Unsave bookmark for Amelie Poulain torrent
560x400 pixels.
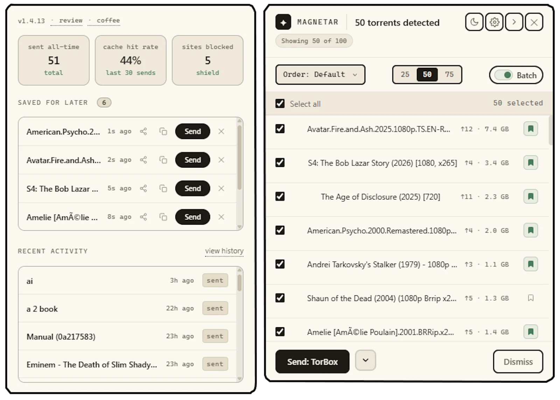(531, 332)
